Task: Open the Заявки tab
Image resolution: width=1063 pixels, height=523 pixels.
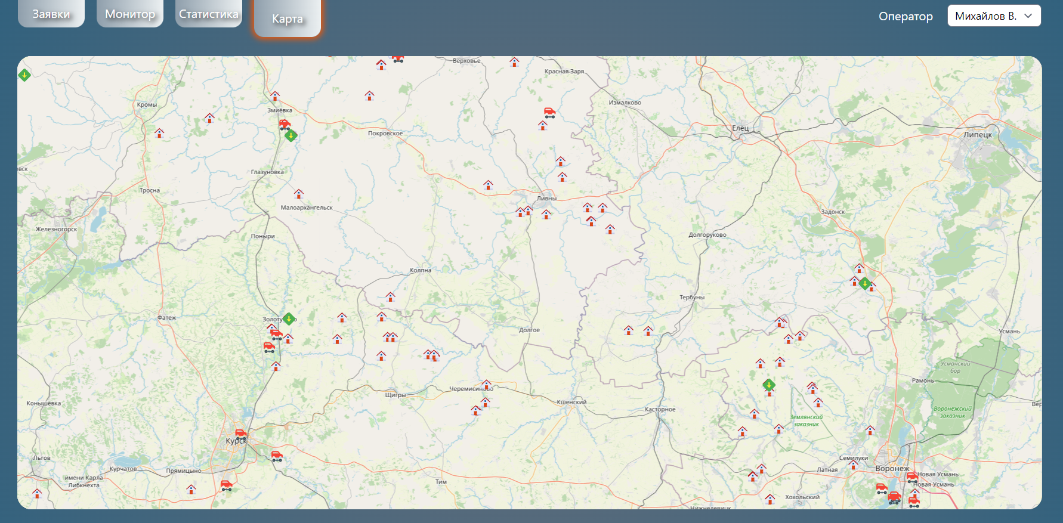Action: [x=51, y=14]
